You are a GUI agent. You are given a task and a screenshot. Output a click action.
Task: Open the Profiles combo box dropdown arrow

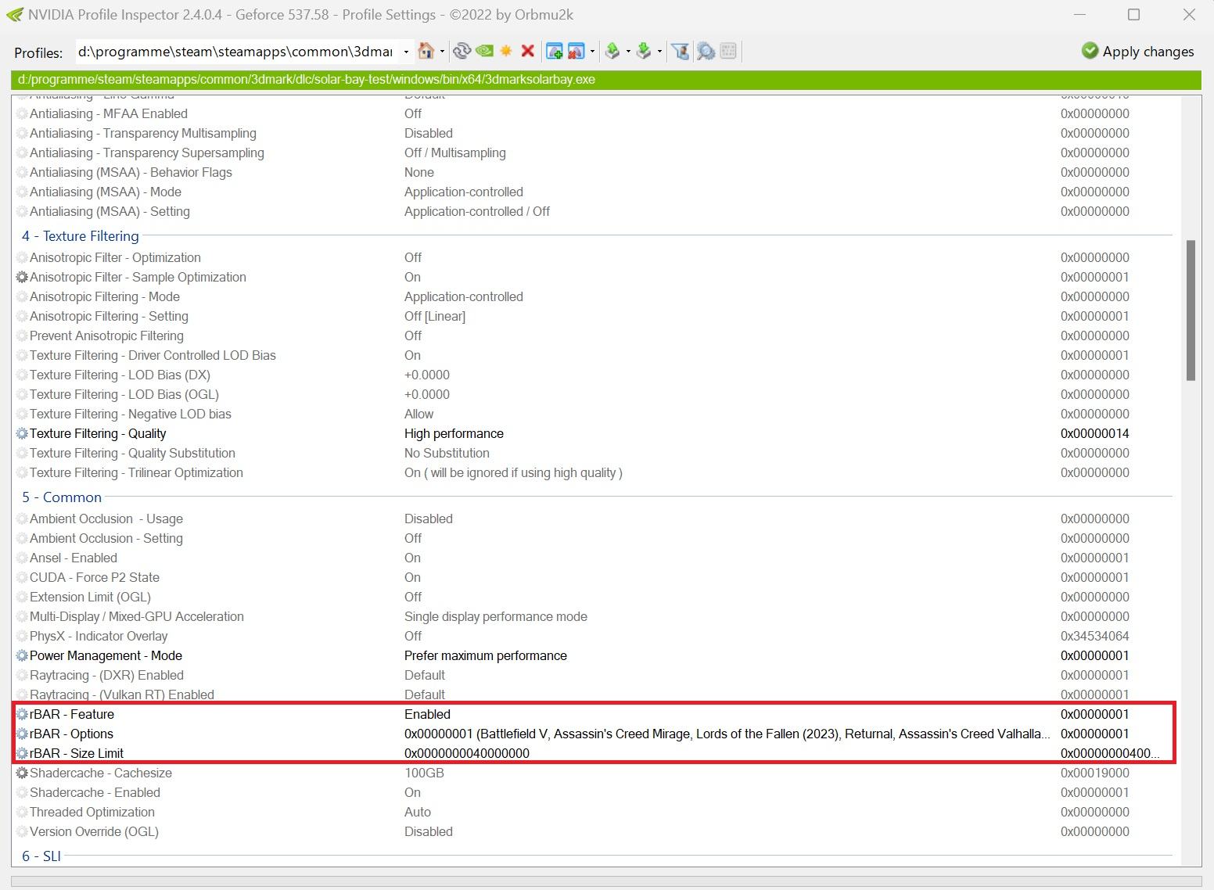[x=405, y=52]
